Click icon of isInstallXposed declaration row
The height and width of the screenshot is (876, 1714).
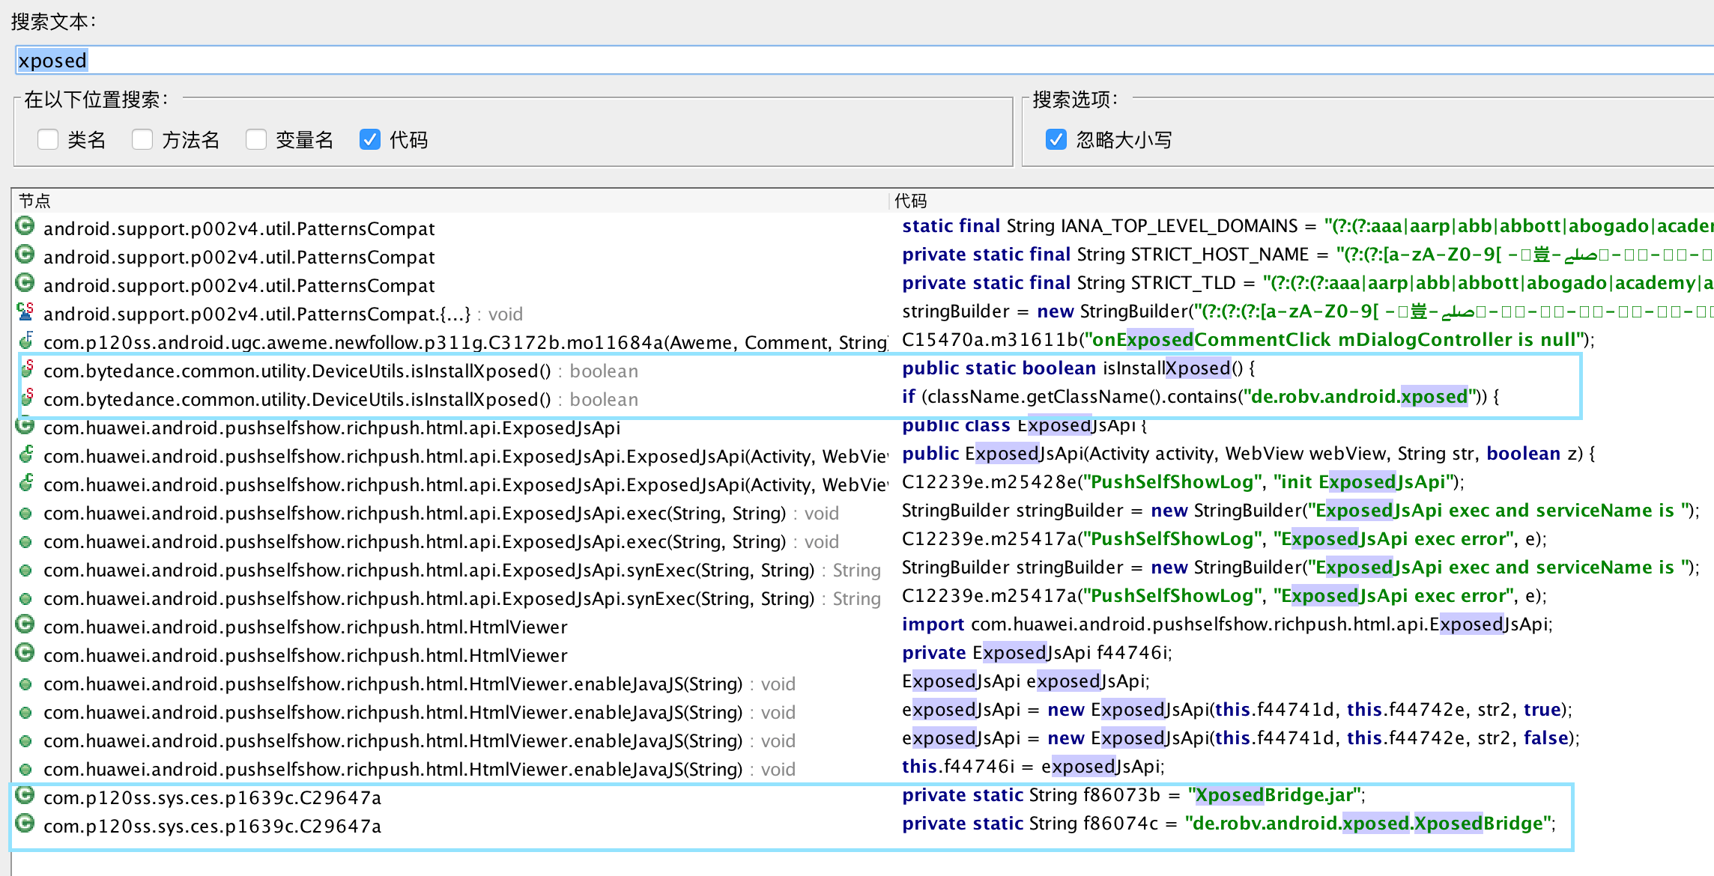click(x=27, y=369)
